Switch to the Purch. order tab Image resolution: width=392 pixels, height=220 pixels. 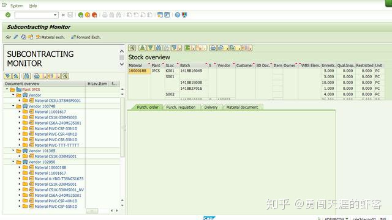(x=148, y=108)
